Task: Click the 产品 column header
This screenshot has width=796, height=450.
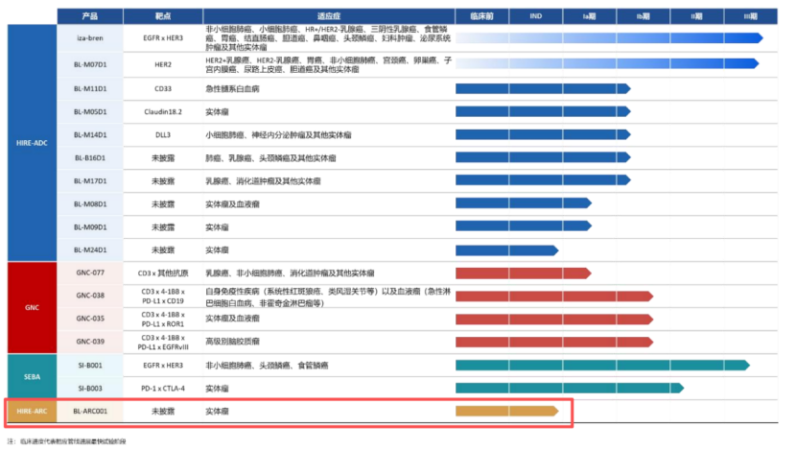Action: (x=90, y=16)
